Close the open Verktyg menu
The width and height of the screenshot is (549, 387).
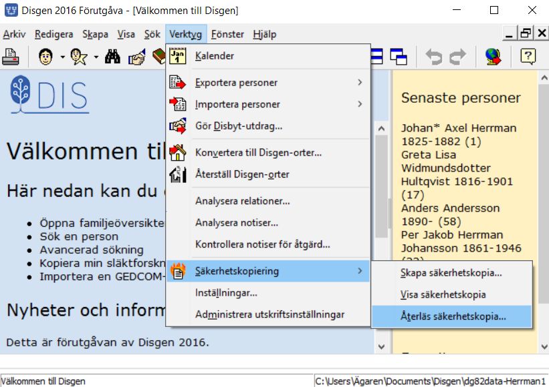186,34
